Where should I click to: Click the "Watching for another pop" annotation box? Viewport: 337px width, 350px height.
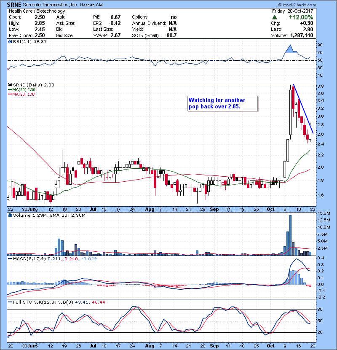point(222,104)
